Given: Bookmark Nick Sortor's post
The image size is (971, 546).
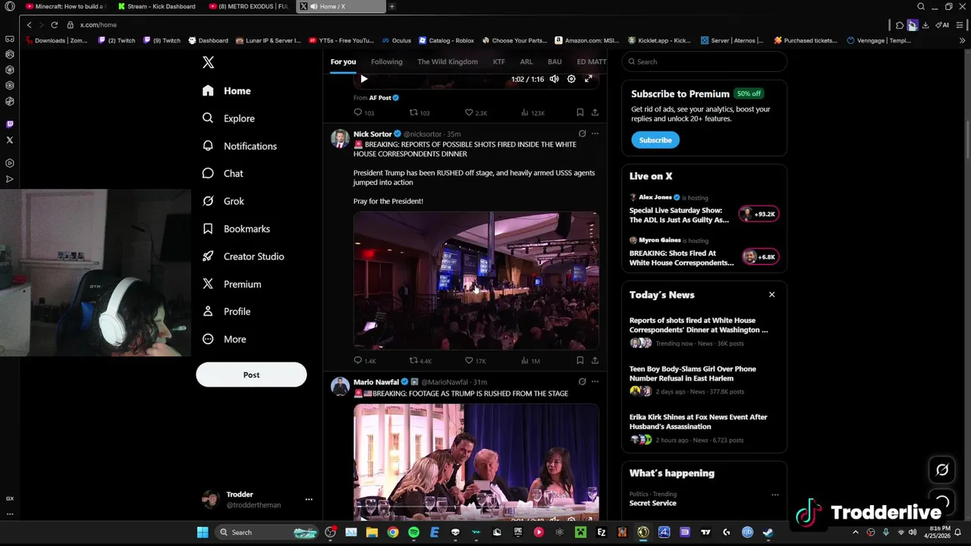Looking at the screenshot, I should point(580,361).
